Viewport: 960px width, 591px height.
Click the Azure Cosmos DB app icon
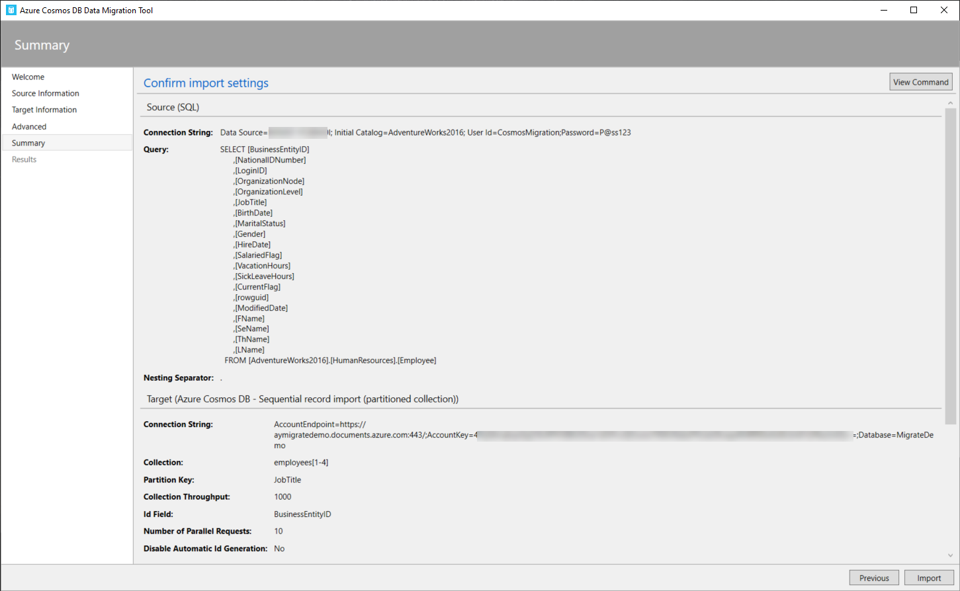pos(11,10)
